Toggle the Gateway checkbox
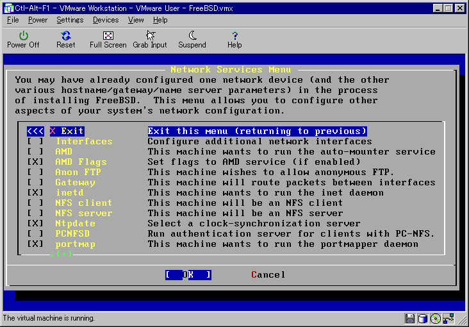This screenshot has height=327, width=469. 35,182
